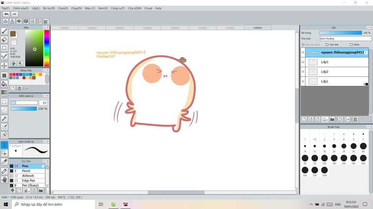Viewport: 373px width, 209px height.
Task: Select the Move tool
Action: click(4, 65)
